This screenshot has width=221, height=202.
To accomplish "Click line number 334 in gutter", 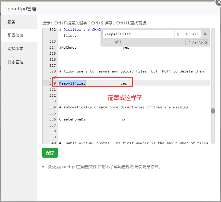I will point(53,107).
